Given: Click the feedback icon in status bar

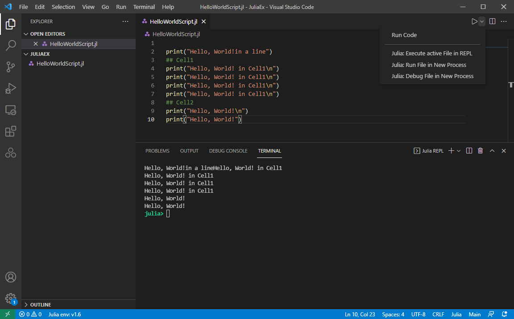Looking at the screenshot, I should pyautogui.click(x=491, y=314).
